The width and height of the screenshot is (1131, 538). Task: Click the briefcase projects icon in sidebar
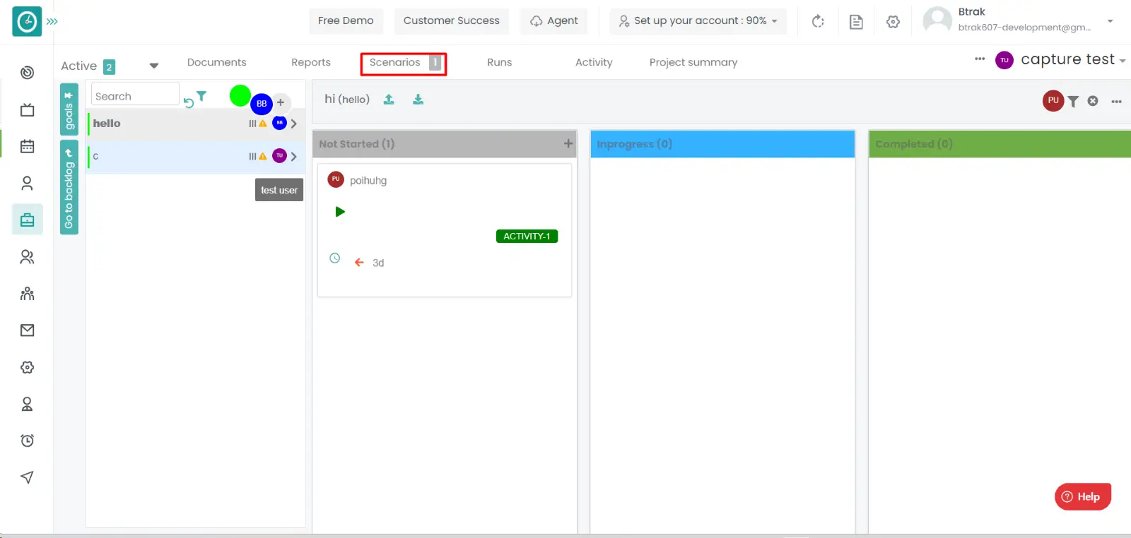point(27,220)
